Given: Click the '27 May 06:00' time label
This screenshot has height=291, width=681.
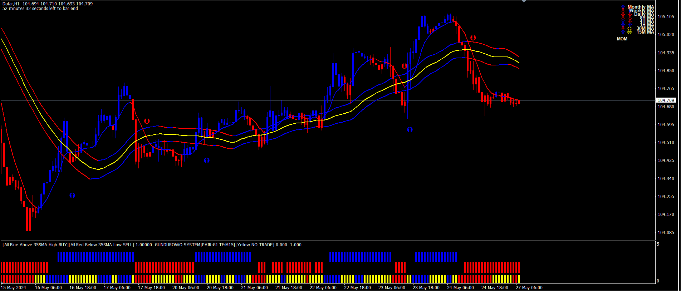Looking at the screenshot, I should [529, 288].
